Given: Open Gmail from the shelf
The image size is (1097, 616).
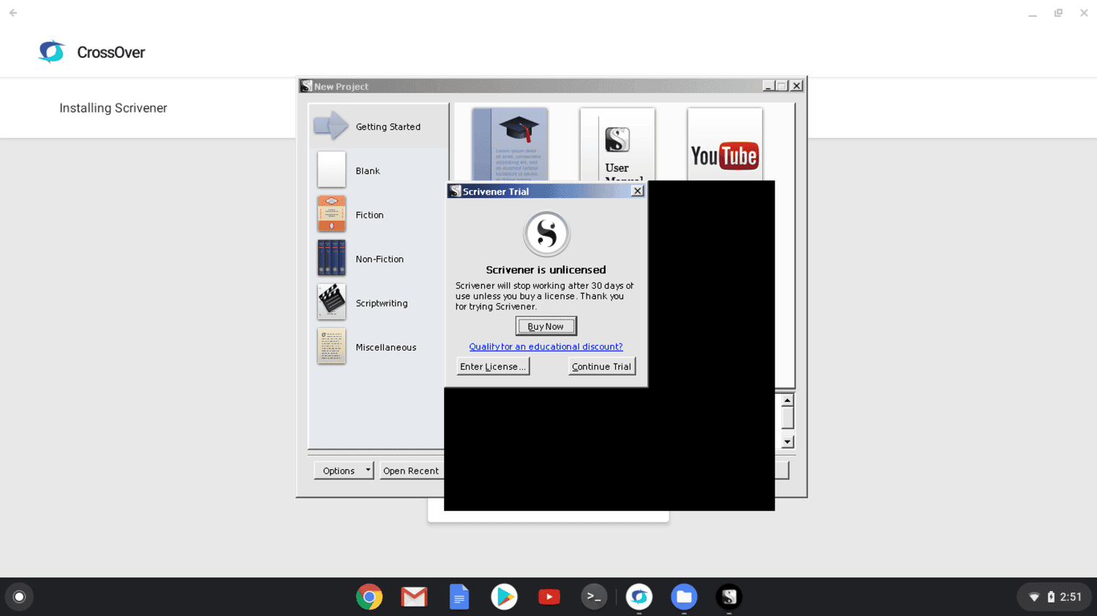Looking at the screenshot, I should [414, 597].
